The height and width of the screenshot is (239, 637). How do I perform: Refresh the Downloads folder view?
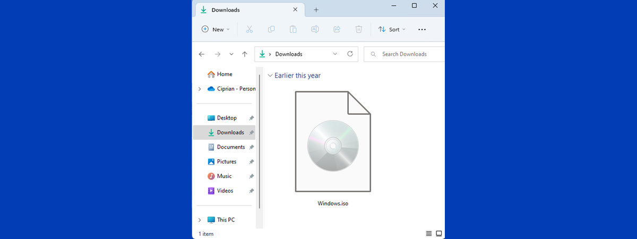[x=350, y=54]
